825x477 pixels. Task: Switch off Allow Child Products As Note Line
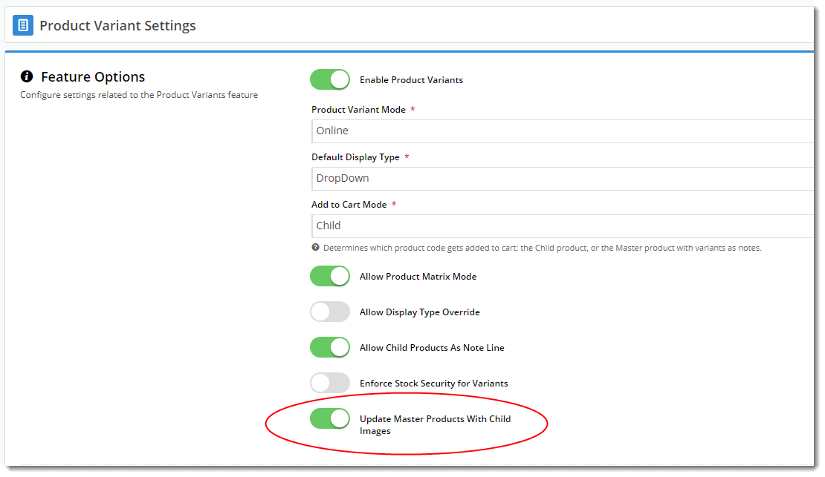click(330, 348)
